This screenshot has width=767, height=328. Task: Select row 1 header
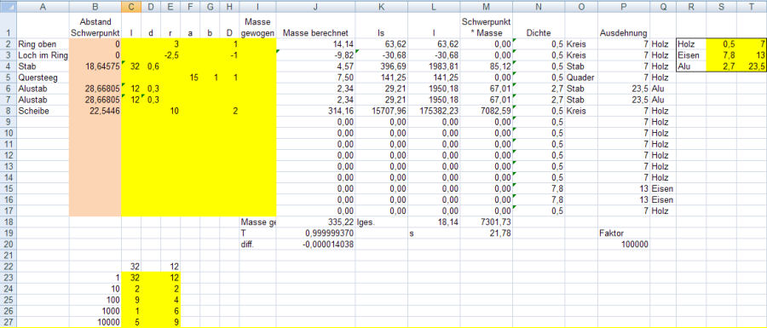(x=8, y=26)
